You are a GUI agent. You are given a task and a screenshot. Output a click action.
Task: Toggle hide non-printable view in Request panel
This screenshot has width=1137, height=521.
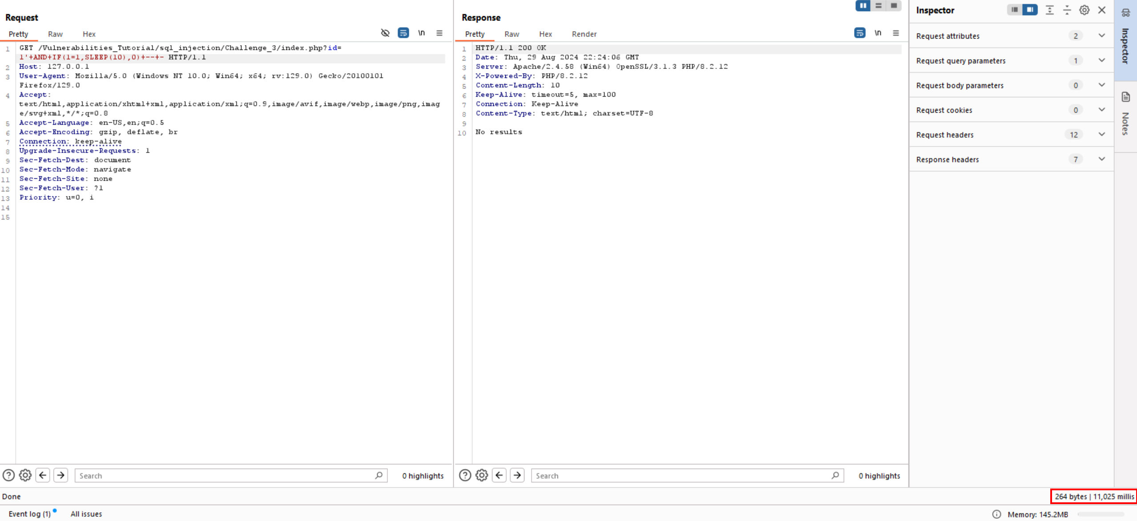pos(385,33)
